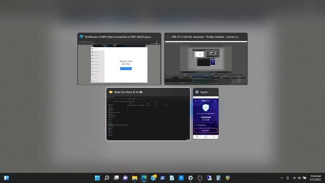The width and height of the screenshot is (325, 183).
Task: Open the networked computers taskbar icon
Action: [x=209, y=178]
